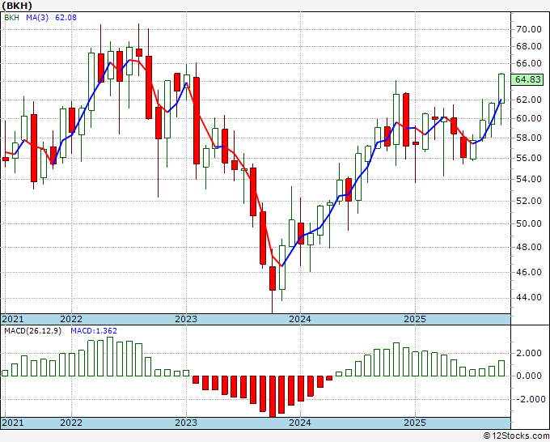Select the 64.83 current price tag
This screenshot has width=550, height=442.
(x=527, y=79)
